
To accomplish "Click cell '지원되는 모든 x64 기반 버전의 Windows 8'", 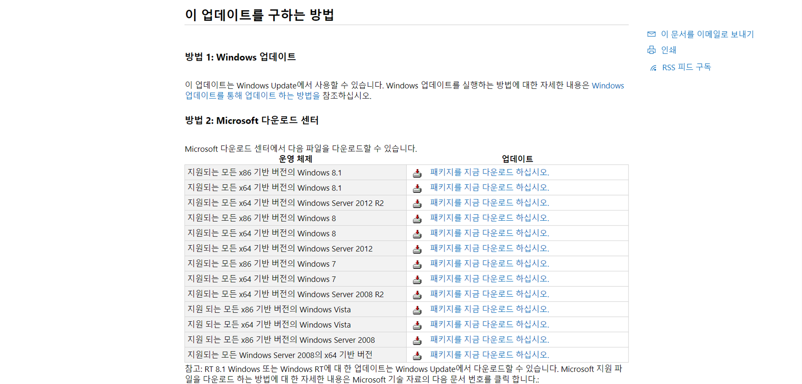I will pyautogui.click(x=296, y=233).
